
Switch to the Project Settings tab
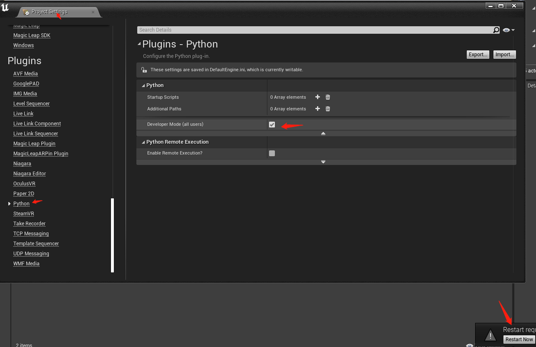49,12
